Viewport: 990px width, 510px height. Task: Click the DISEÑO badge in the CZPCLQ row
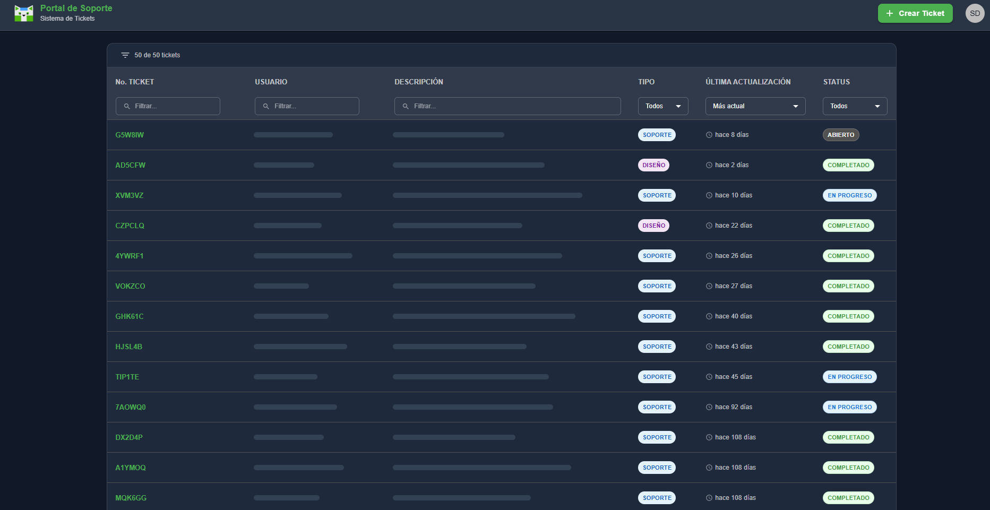[653, 226]
